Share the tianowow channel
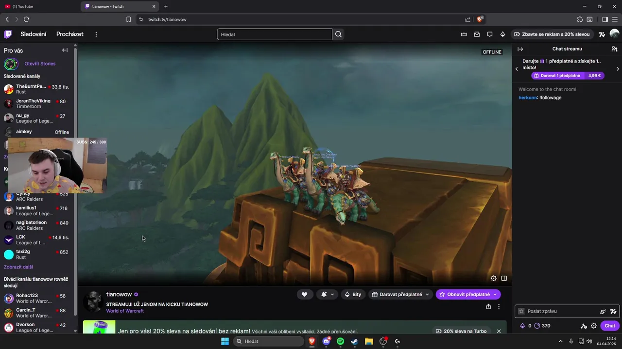 [488, 306]
